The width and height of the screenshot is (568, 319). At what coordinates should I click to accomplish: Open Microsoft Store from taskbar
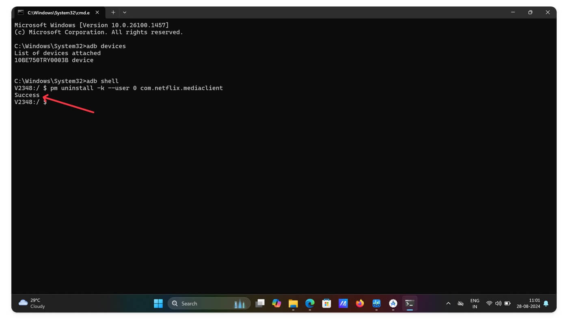pyautogui.click(x=326, y=303)
